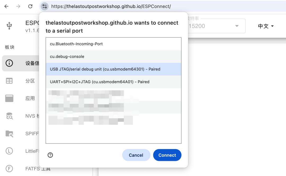The height and width of the screenshot is (176, 286).
Task: Open the FATFS tool icon
Action: (9, 169)
